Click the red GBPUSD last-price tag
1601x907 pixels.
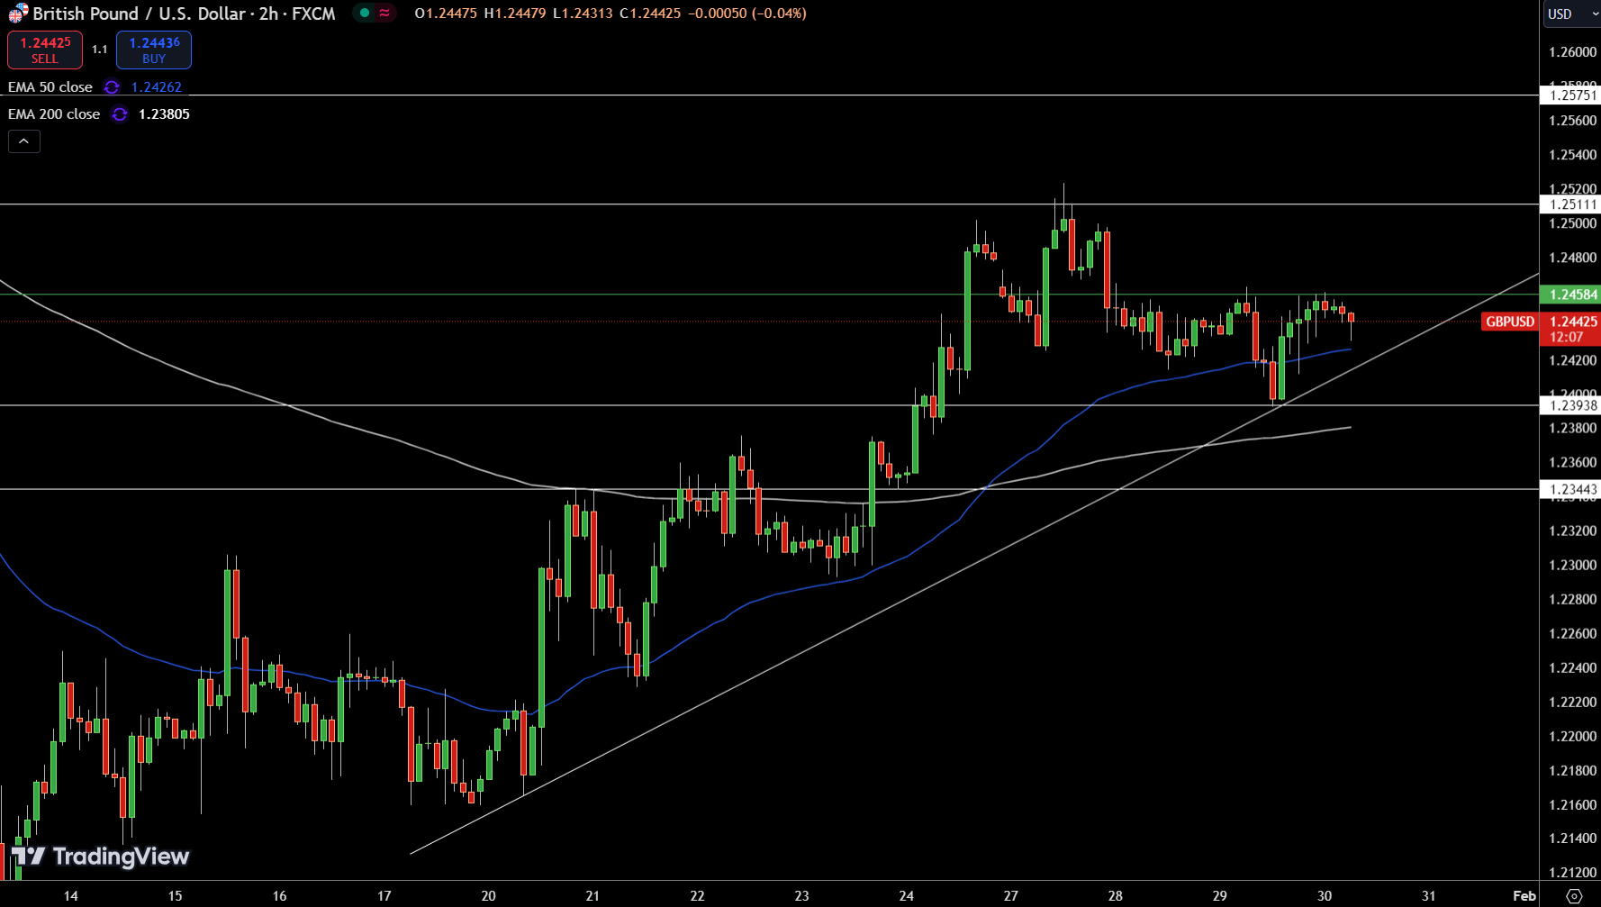pos(1510,322)
